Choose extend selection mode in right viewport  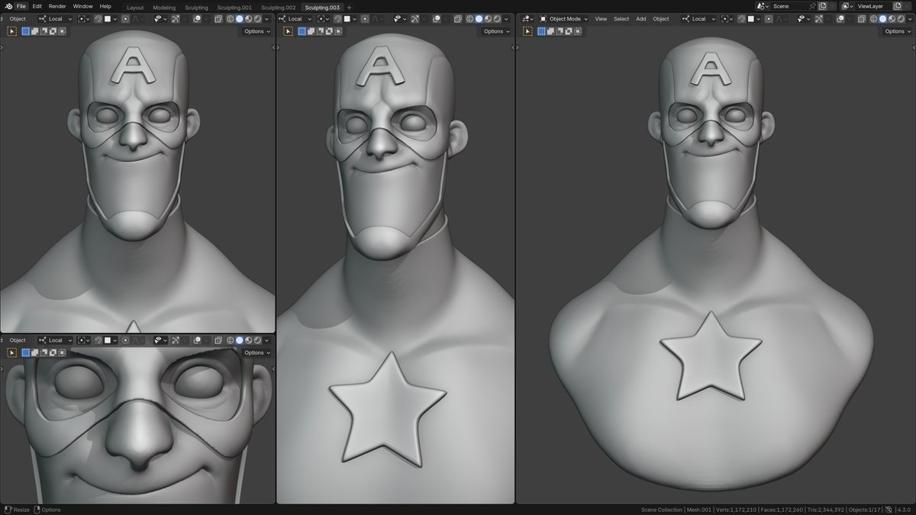point(550,31)
